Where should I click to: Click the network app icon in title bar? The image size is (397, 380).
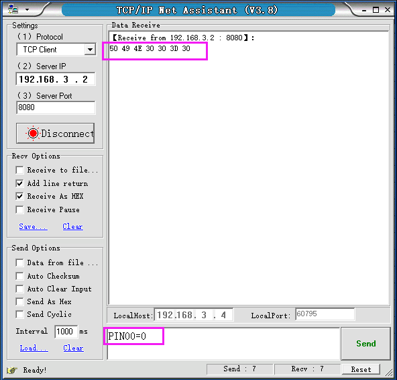(x=13, y=9)
